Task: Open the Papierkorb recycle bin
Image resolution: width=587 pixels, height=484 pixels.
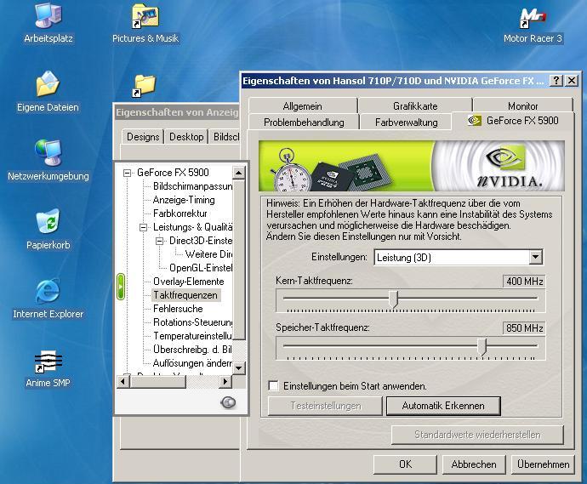Action: [48, 229]
